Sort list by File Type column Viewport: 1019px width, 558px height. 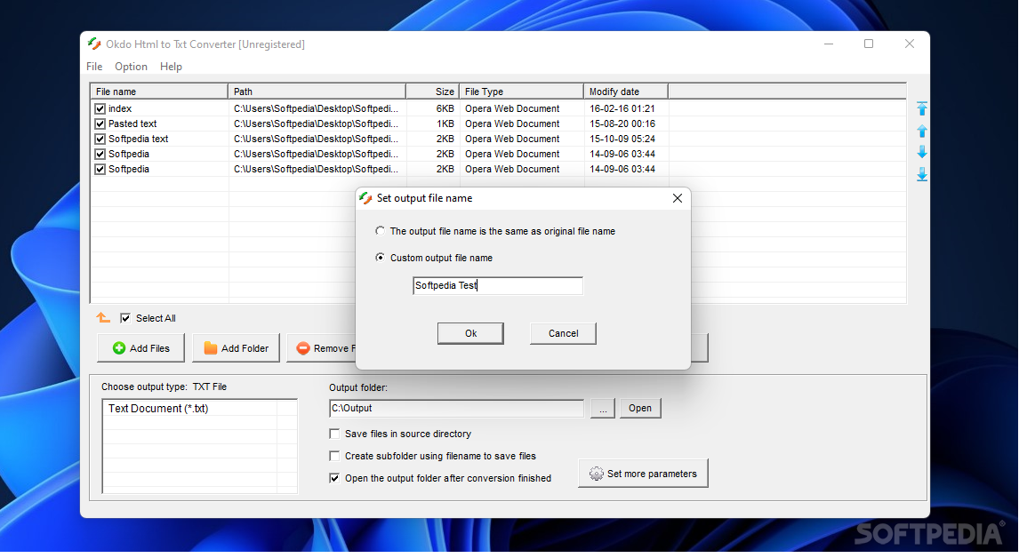pyautogui.click(x=521, y=92)
